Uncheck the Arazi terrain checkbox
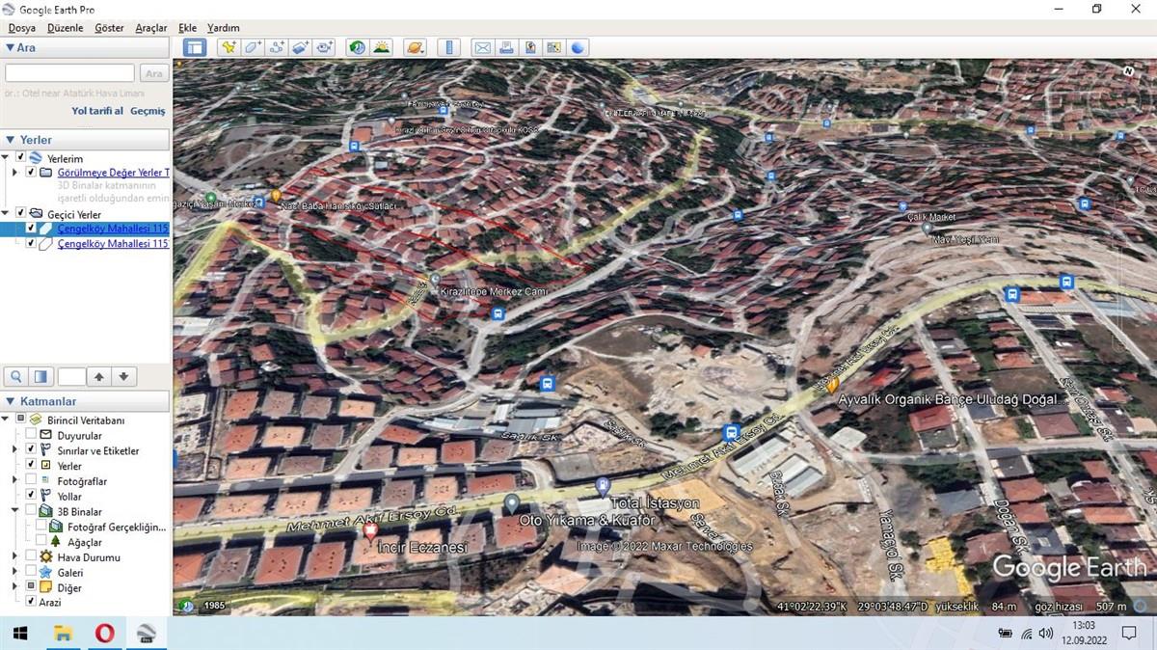Screen dimensions: 1157x650 pos(32,602)
